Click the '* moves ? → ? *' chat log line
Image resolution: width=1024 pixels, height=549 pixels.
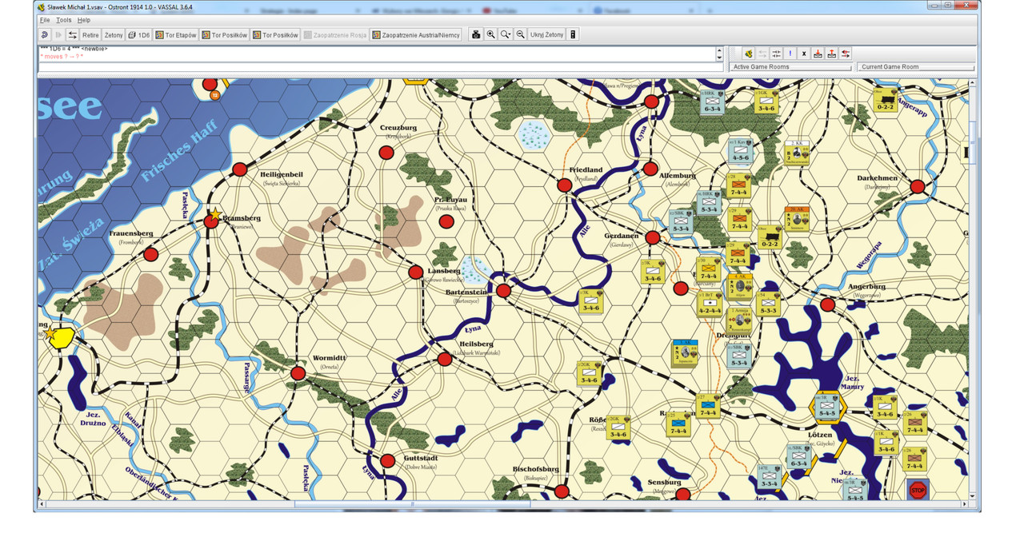62,57
